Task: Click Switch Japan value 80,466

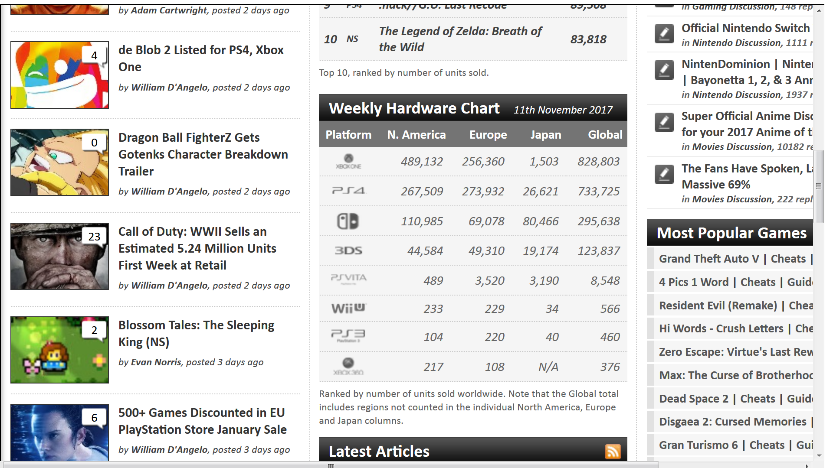Action: click(x=541, y=221)
